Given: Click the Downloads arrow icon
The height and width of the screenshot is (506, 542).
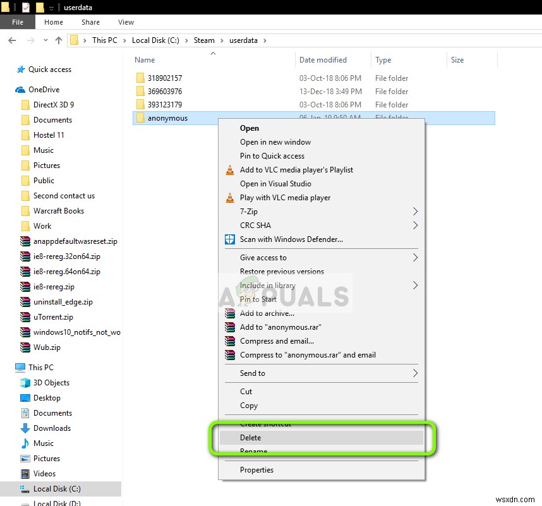Looking at the screenshot, I should [x=25, y=428].
